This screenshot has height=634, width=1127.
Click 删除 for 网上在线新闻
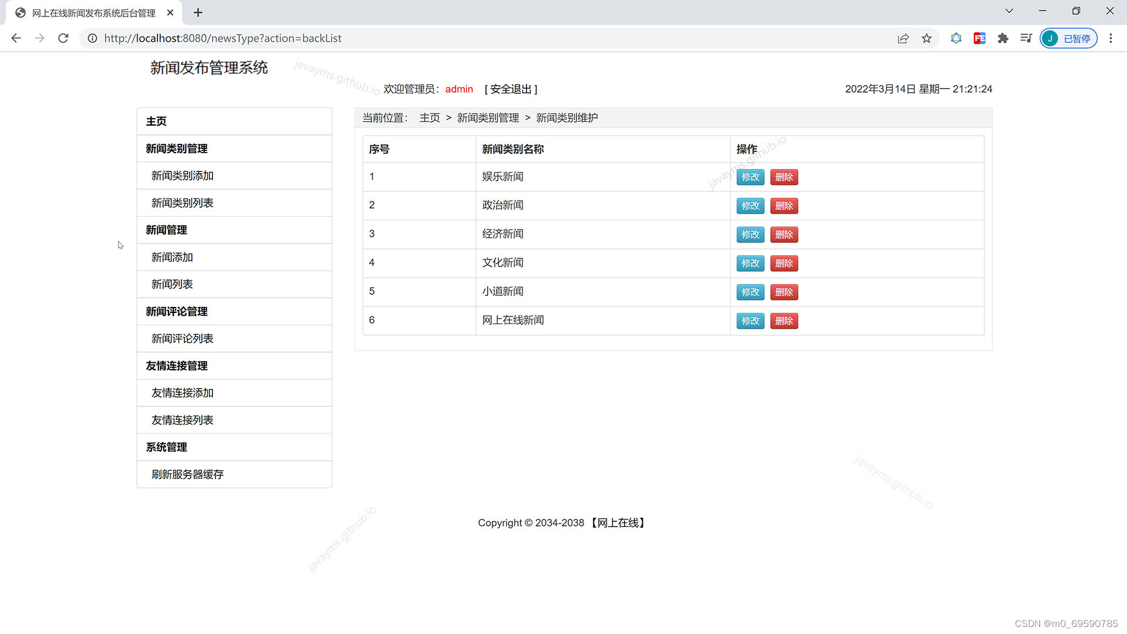coord(784,321)
